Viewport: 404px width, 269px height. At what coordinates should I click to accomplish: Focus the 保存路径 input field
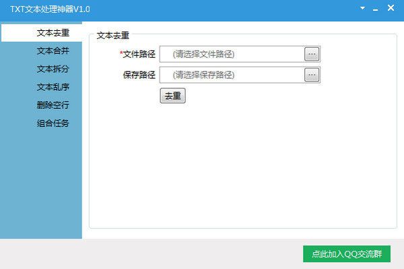point(232,75)
